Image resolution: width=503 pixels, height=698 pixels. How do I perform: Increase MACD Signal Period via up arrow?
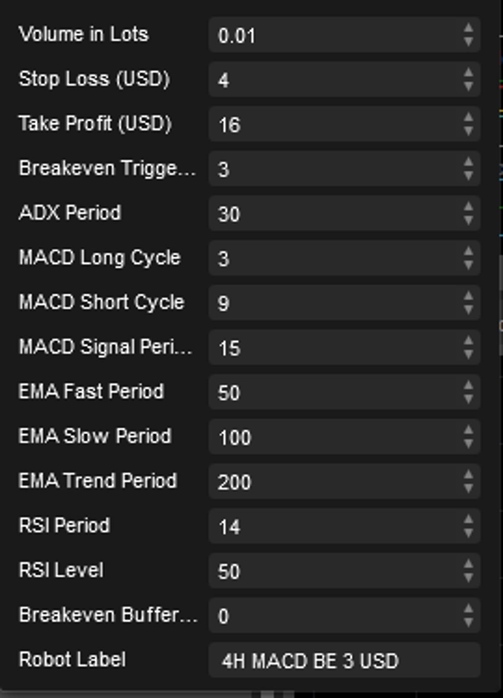click(x=469, y=342)
